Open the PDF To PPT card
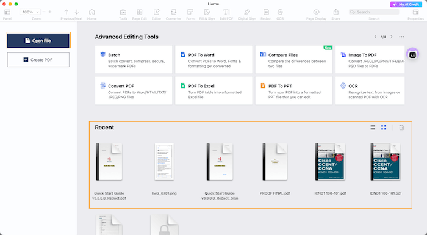Image resolution: width=427 pixels, height=235 pixels. 294,90
